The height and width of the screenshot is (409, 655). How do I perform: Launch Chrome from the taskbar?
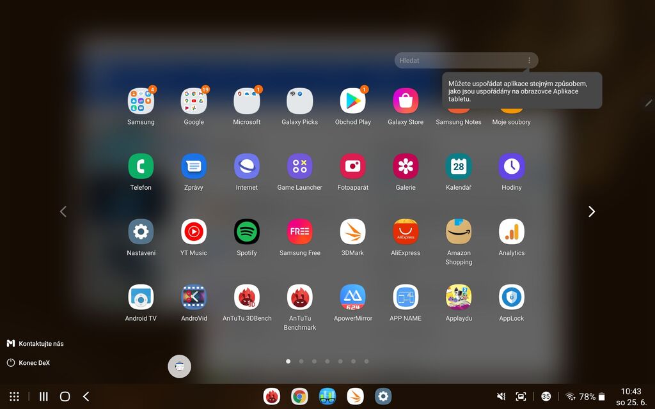(x=299, y=396)
